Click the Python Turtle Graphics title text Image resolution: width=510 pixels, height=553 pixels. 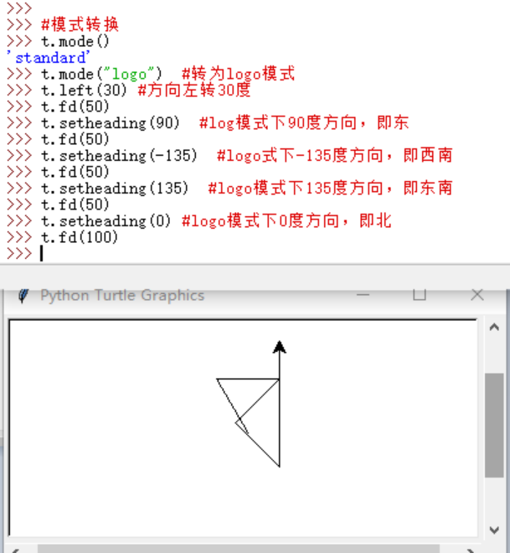(x=122, y=295)
